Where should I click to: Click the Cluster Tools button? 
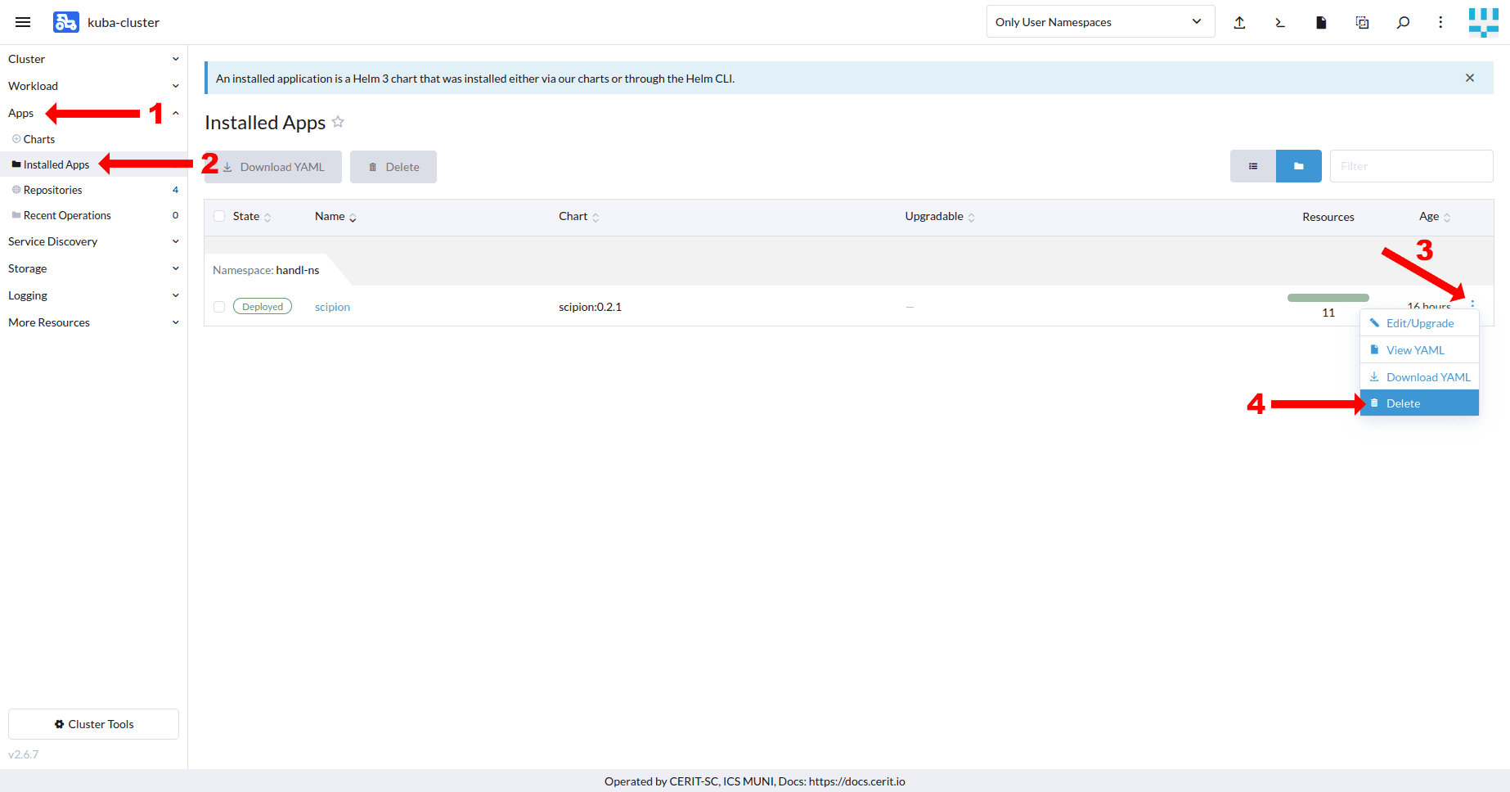(93, 724)
